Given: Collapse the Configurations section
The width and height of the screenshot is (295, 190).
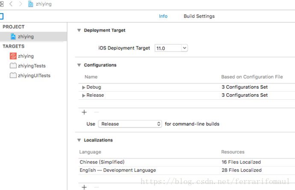Looking at the screenshot, I should click(x=79, y=65).
